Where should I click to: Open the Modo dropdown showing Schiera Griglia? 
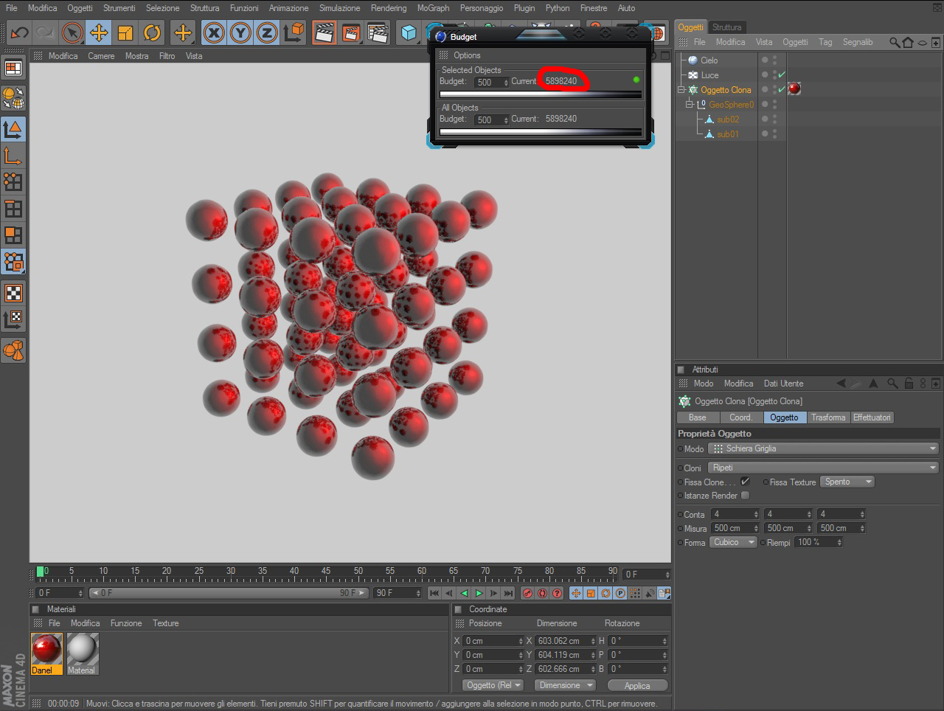[824, 448]
